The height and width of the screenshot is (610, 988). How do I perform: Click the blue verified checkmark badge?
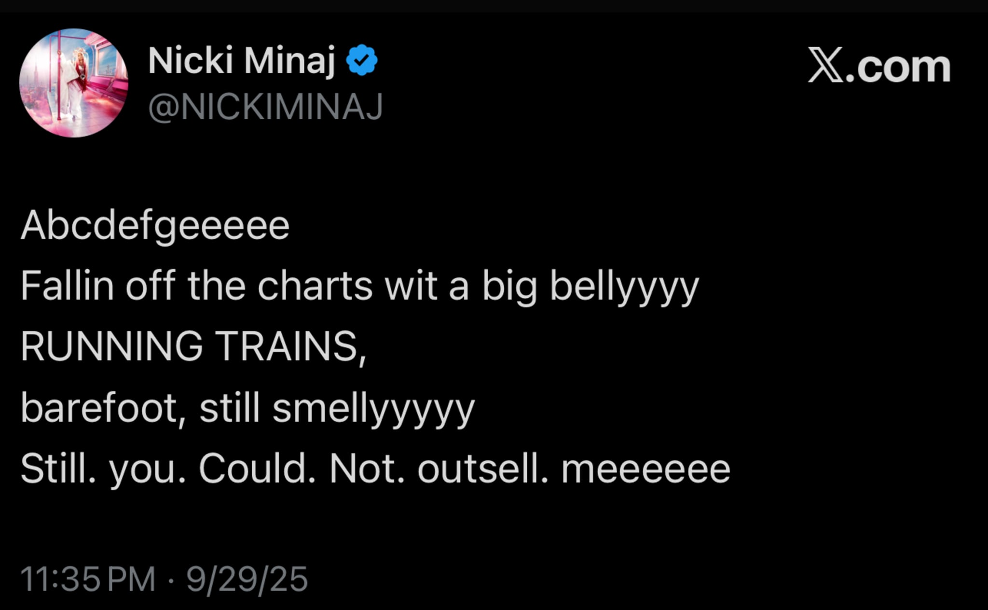click(362, 60)
